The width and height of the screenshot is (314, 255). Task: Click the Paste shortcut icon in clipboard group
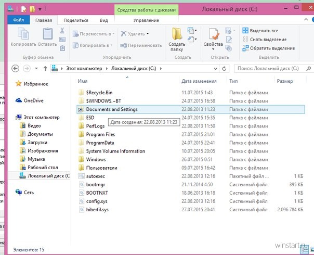click(x=62, y=48)
